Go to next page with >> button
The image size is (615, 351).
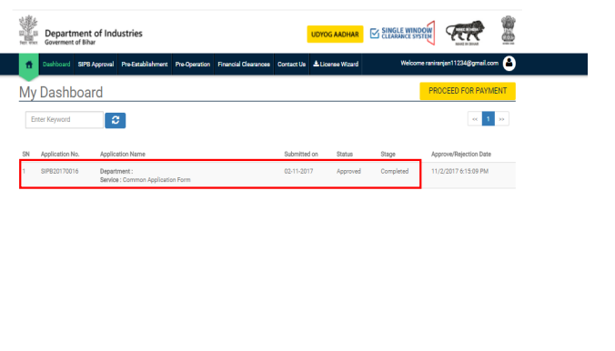pyautogui.click(x=501, y=119)
